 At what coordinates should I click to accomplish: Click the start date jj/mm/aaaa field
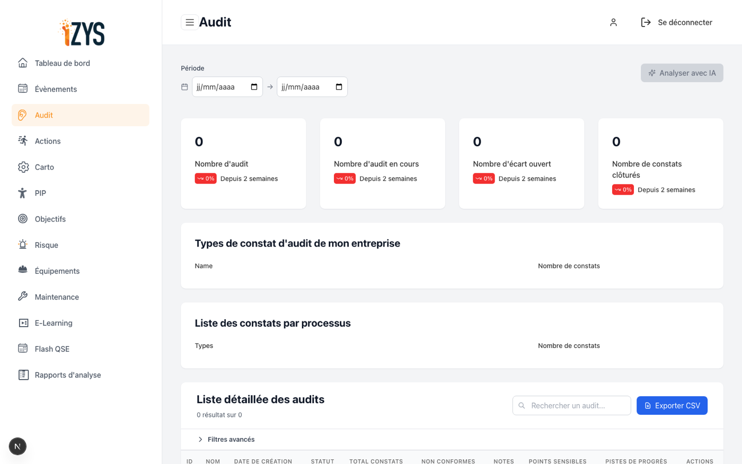coord(227,87)
